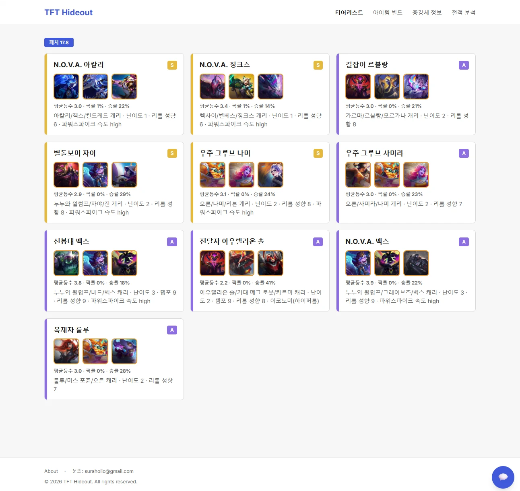
Task: Click first champion icon in 전달자 아우렐리온 솔 card
Action: (x=213, y=263)
